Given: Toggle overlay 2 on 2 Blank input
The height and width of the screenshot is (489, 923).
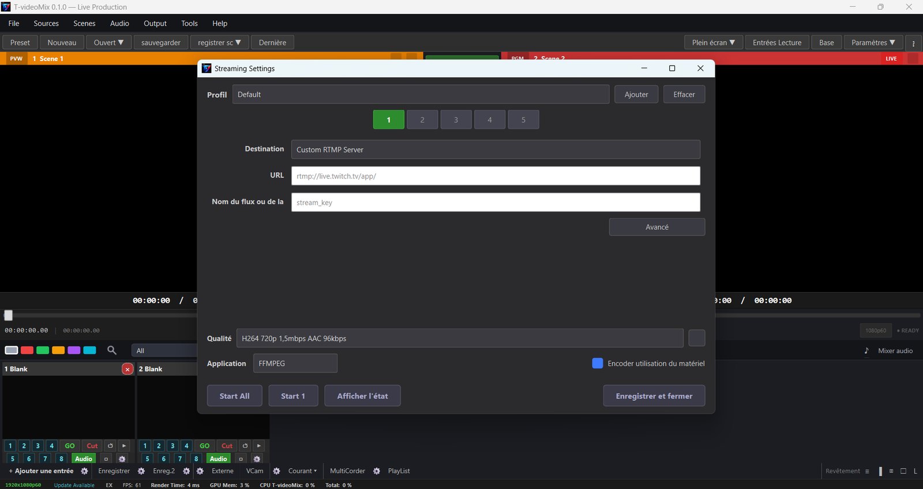Looking at the screenshot, I should pos(159,446).
